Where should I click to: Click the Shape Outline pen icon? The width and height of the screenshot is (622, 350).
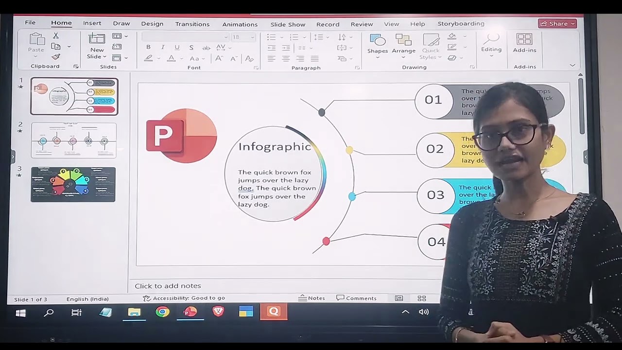point(452,47)
